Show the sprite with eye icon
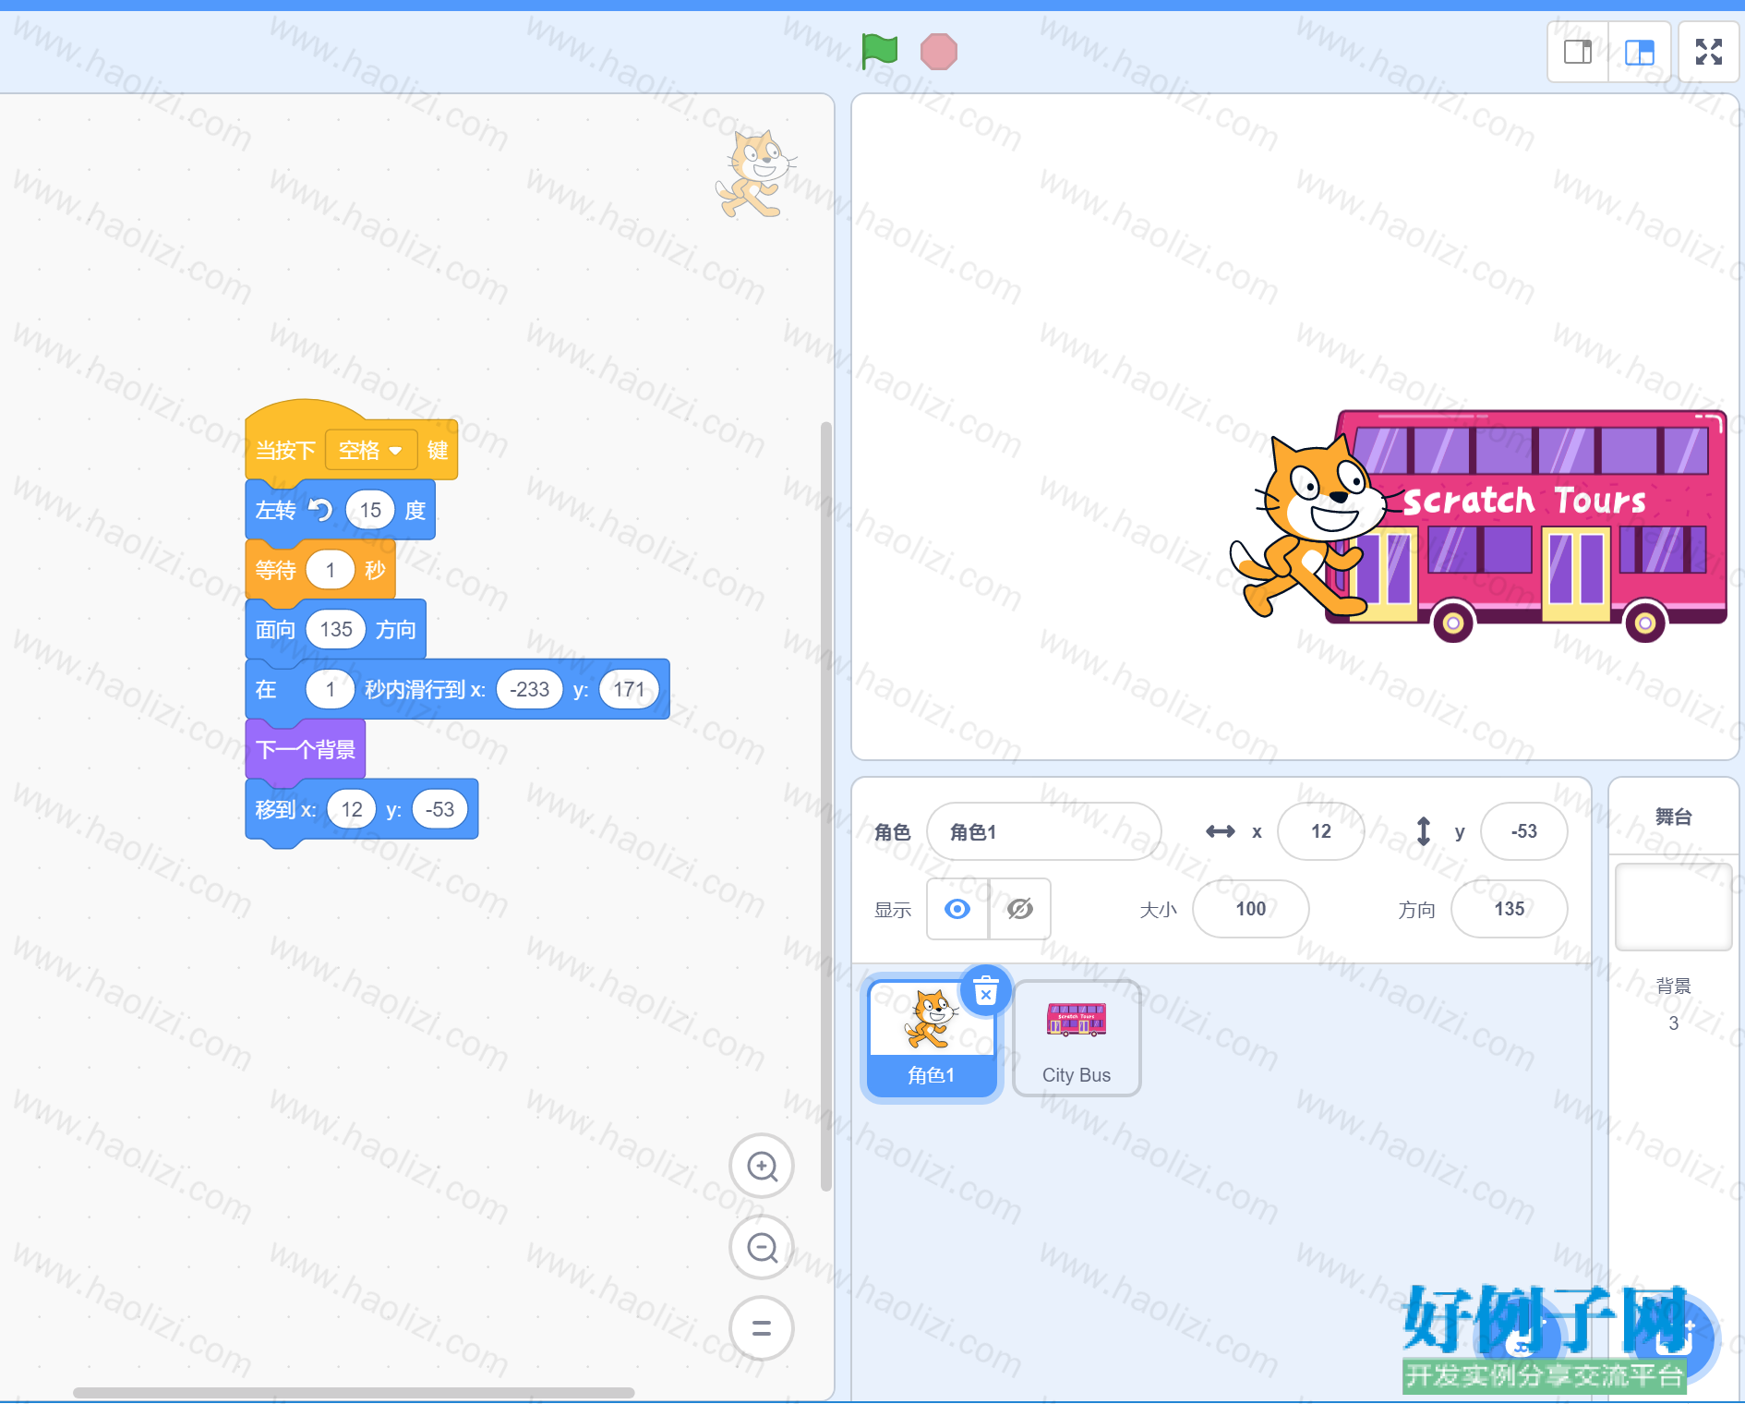The image size is (1745, 1404). (957, 909)
